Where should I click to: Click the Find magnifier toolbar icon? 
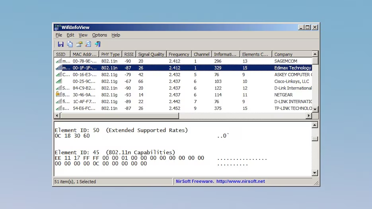[x=88, y=44]
